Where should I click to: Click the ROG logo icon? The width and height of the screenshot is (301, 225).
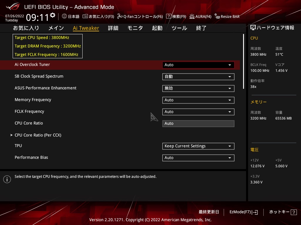coord(13,7)
